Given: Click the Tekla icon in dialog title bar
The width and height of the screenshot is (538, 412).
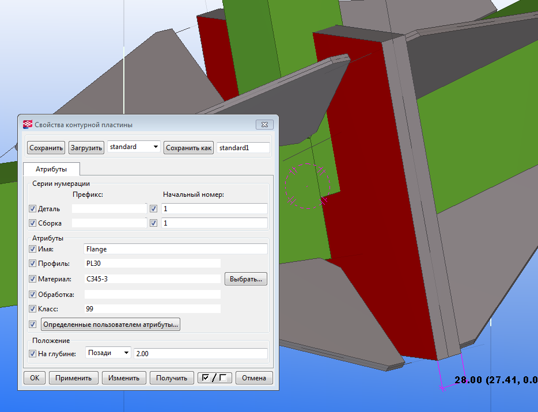Looking at the screenshot, I should pos(27,124).
